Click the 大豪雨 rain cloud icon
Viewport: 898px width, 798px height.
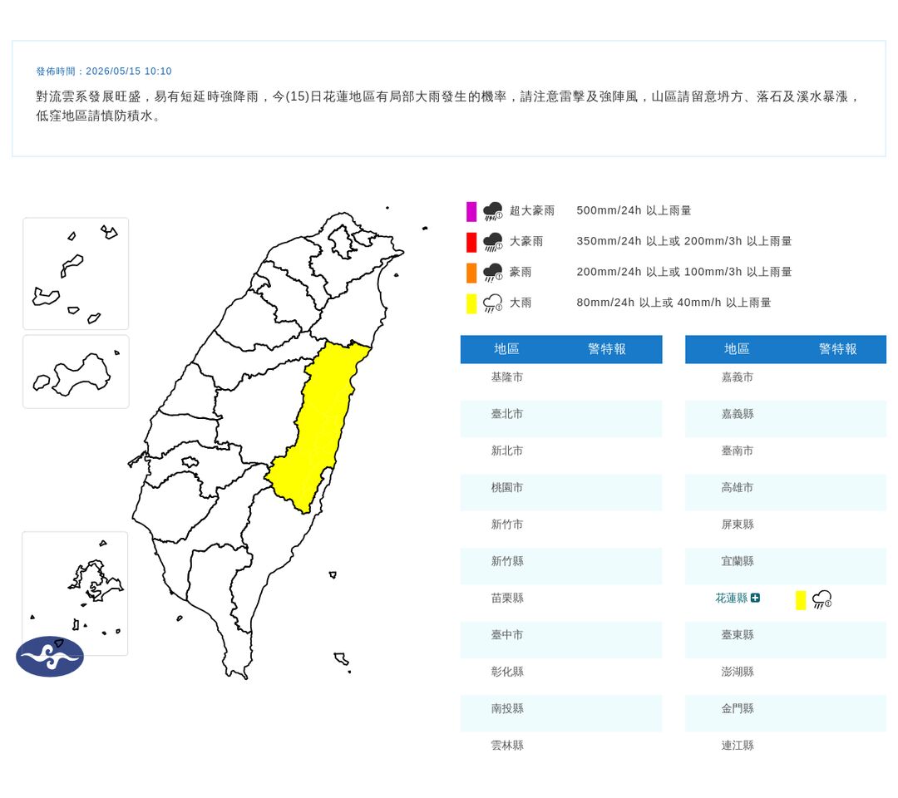click(492, 242)
